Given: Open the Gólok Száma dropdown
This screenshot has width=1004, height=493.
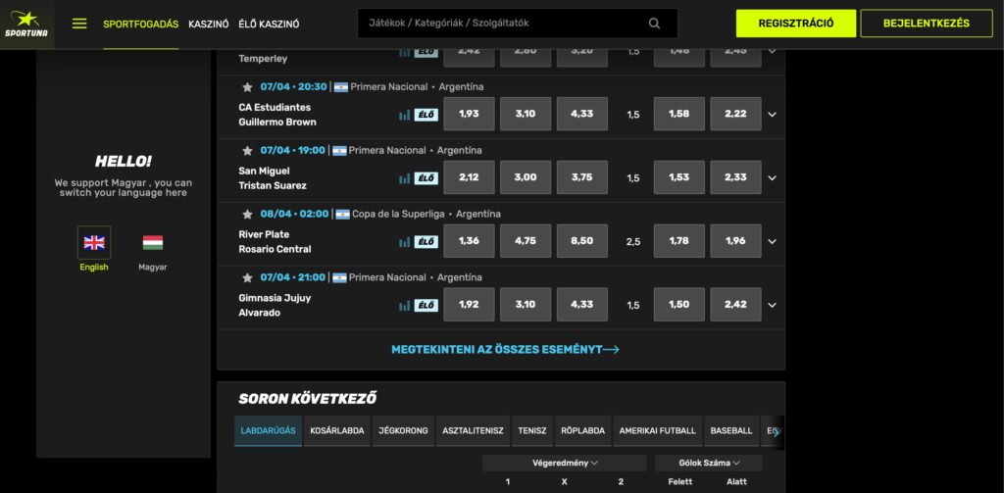Looking at the screenshot, I should pyautogui.click(x=707, y=463).
